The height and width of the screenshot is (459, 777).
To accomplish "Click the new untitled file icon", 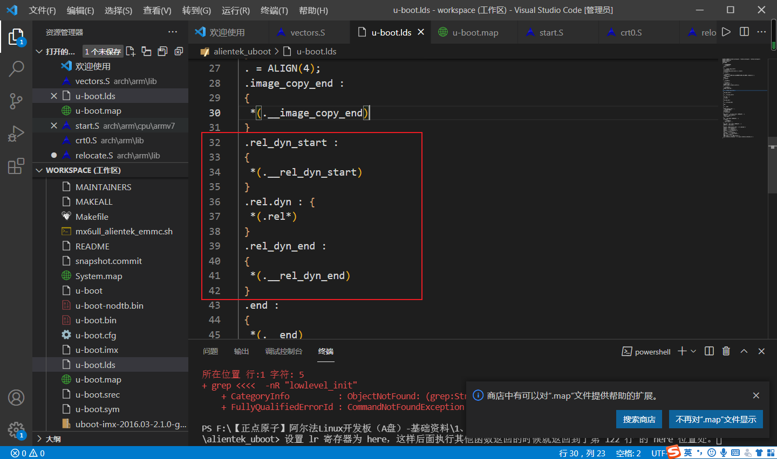I will (131, 51).
